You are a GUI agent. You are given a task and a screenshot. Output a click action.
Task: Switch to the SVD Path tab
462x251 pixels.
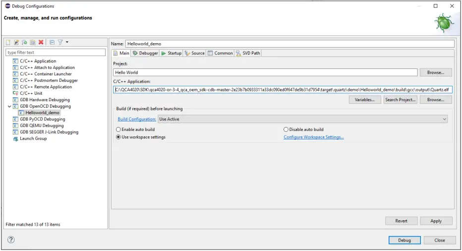[x=248, y=53]
